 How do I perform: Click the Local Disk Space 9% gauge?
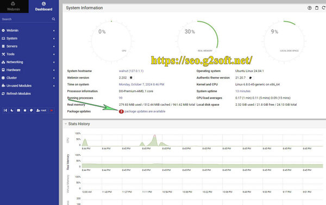284,41
